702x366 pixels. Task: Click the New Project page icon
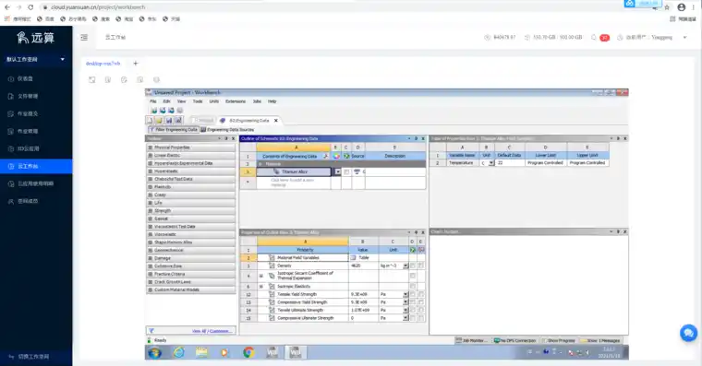[150, 120]
